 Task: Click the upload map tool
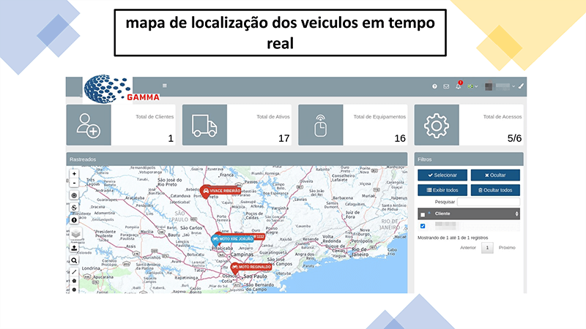74,248
